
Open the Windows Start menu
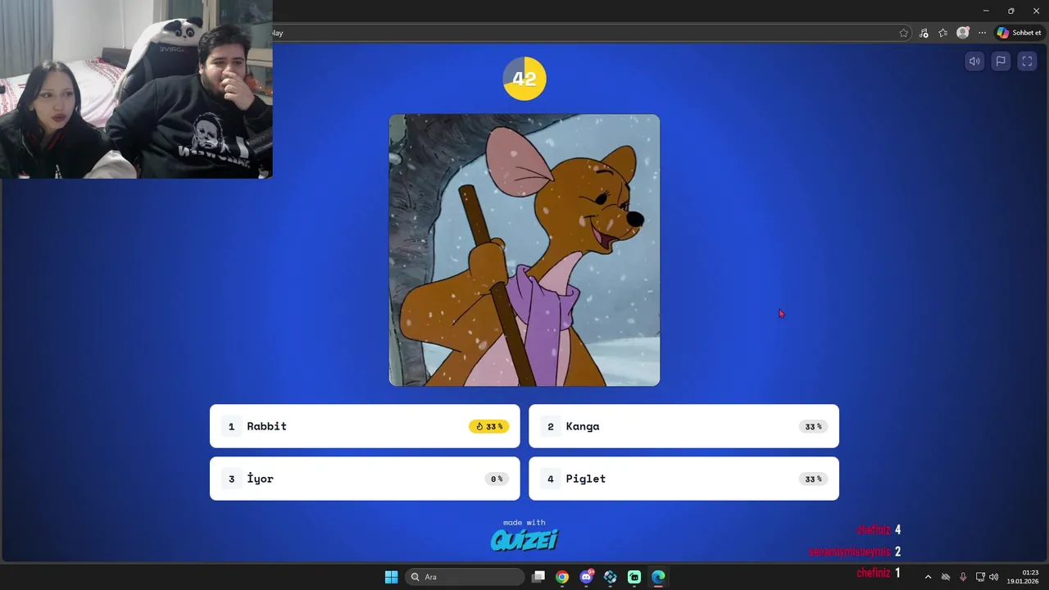pos(391,577)
